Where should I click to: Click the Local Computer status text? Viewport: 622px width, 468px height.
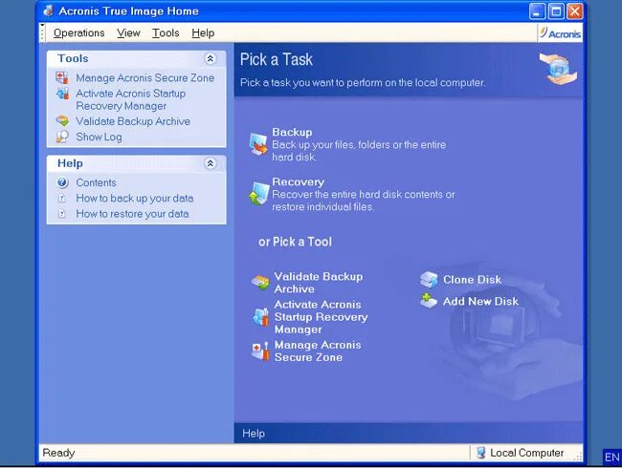527,453
